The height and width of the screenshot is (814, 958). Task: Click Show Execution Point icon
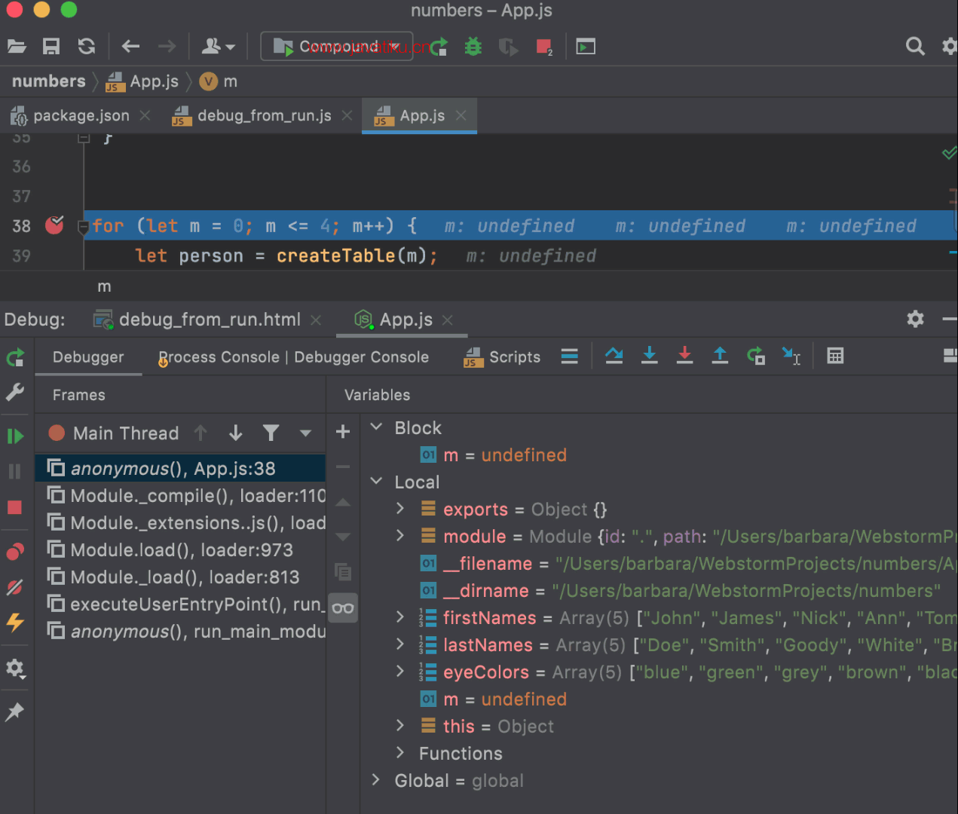pyautogui.click(x=569, y=356)
